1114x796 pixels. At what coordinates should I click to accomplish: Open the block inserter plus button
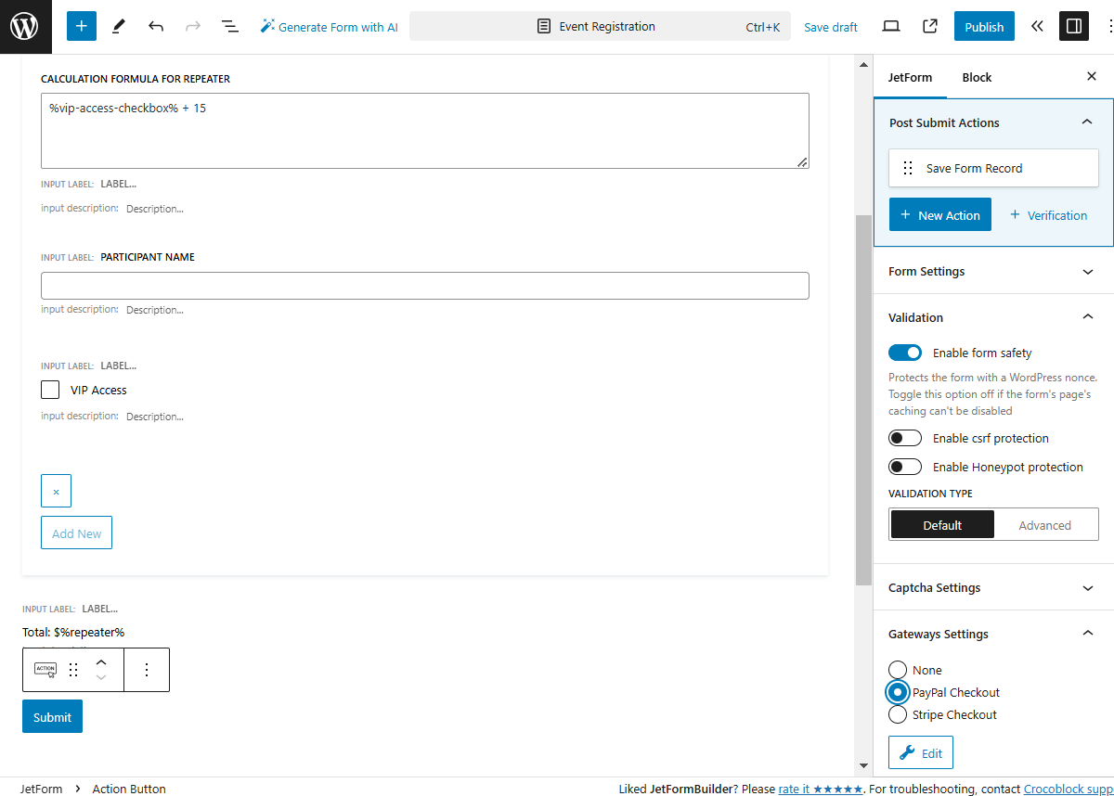(x=82, y=26)
